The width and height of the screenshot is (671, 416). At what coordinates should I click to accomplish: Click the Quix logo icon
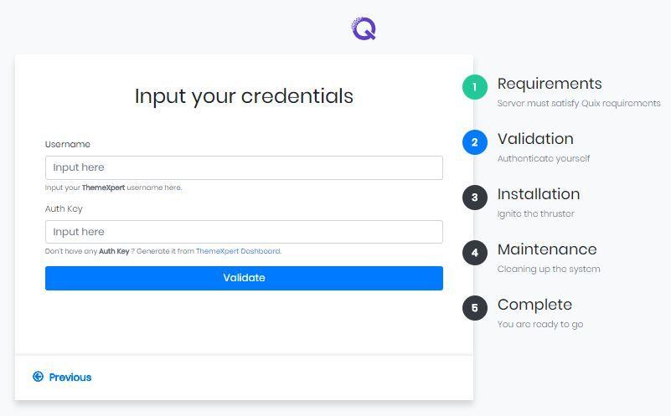(x=364, y=28)
